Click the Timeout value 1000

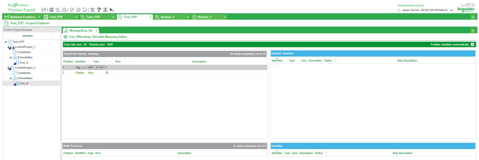coord(110,45)
